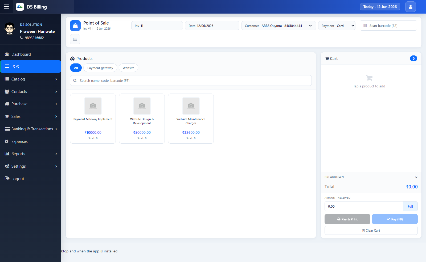Image resolution: width=426 pixels, height=262 pixels.
Task: Click the Clear Cart button
Action: [371, 230]
